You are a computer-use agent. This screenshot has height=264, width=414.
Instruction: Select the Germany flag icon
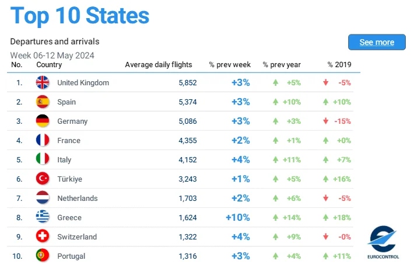tap(43, 121)
